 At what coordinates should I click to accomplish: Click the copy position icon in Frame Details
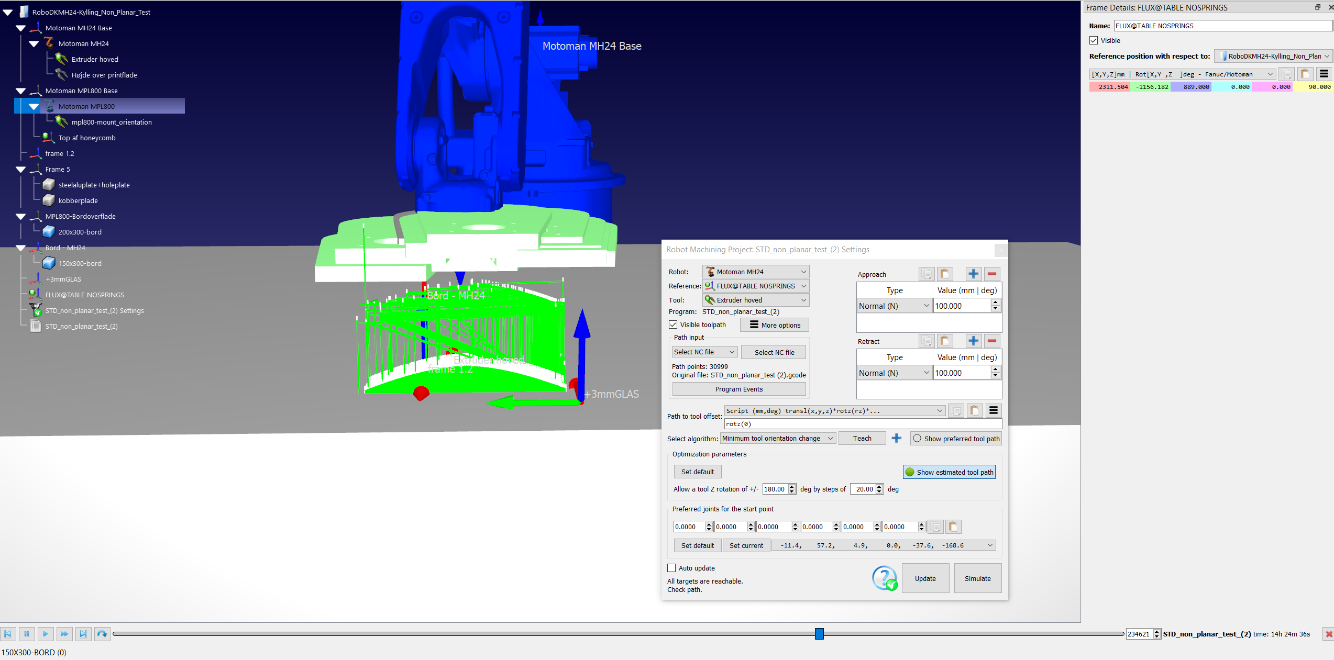(x=1286, y=74)
